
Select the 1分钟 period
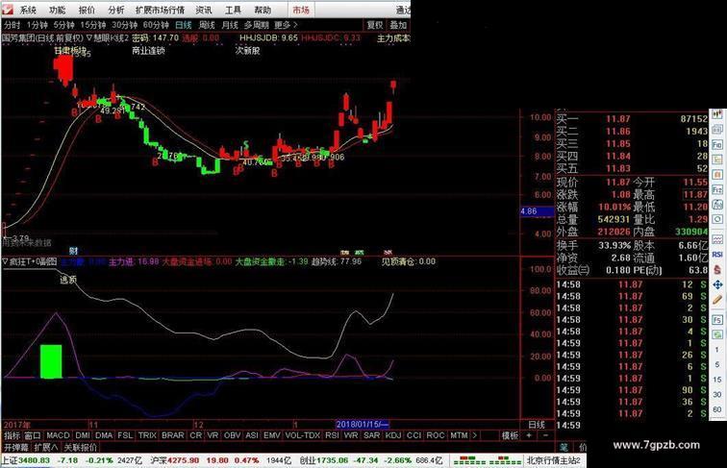(x=38, y=25)
